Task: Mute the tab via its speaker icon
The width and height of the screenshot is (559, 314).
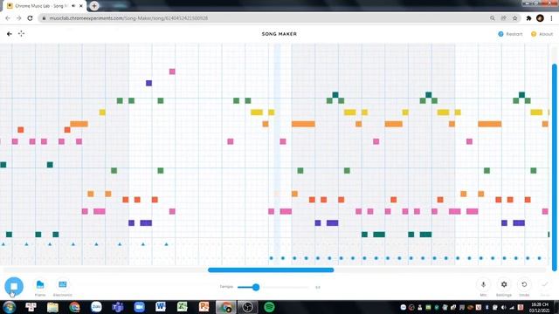Action: 73,6
